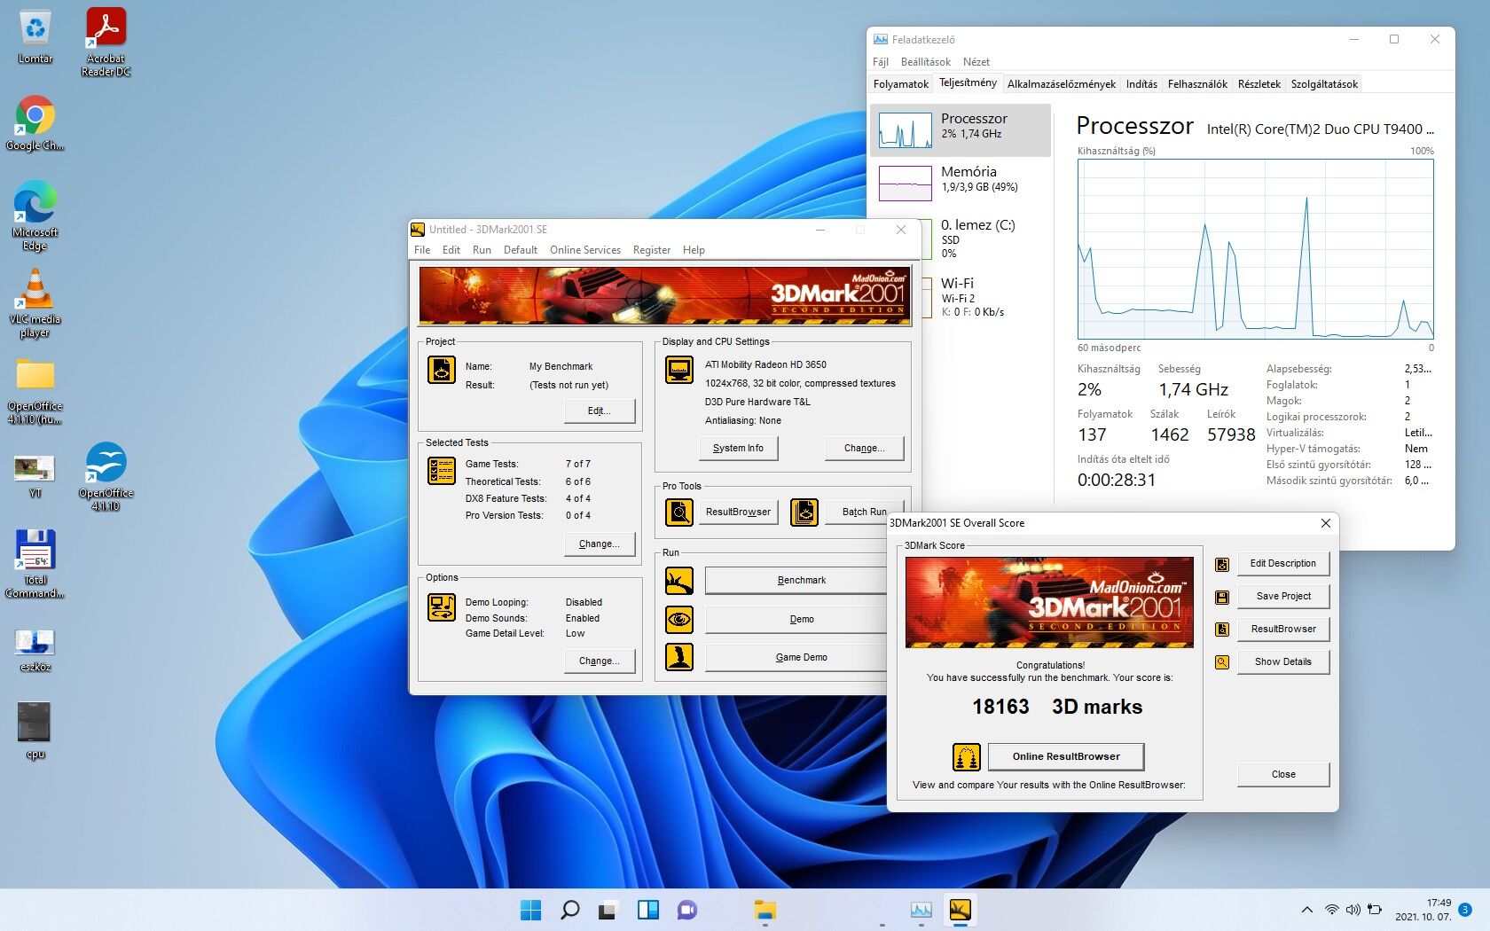Start the Benchmark button
Image resolution: width=1490 pixels, height=931 pixels.
tap(796, 580)
